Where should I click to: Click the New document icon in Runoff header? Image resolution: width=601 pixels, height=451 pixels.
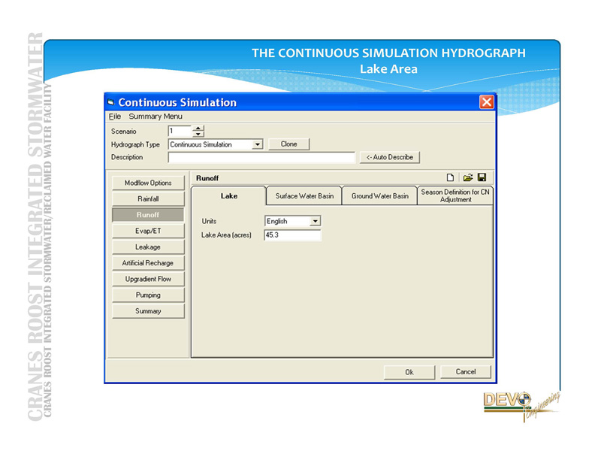point(451,177)
